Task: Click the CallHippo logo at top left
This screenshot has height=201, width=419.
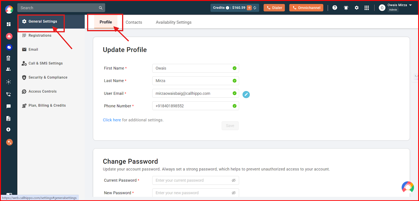Action: click(x=9, y=9)
